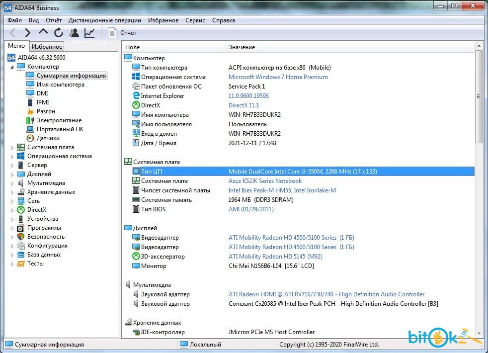Open the graph chart toolbar icon
488x353 pixels.
89,33
